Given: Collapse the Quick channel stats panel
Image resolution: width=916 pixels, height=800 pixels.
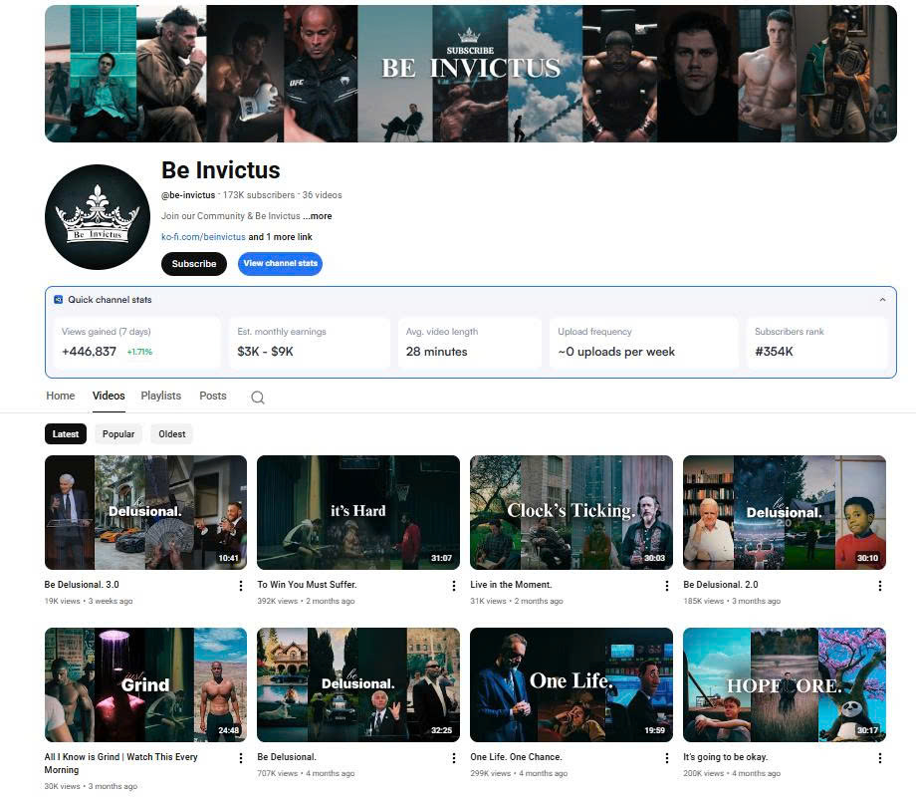Looking at the screenshot, I should click(882, 300).
